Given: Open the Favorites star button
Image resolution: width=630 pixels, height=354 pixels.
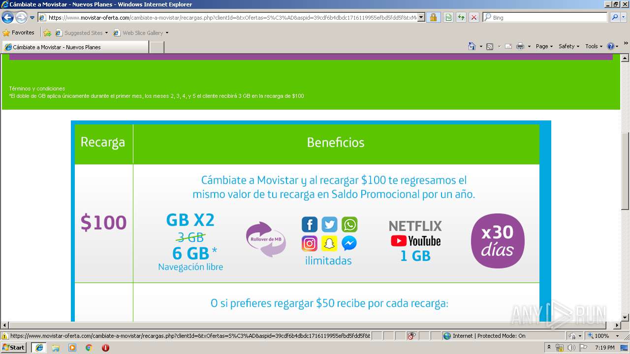Looking at the screenshot, I should point(19,33).
